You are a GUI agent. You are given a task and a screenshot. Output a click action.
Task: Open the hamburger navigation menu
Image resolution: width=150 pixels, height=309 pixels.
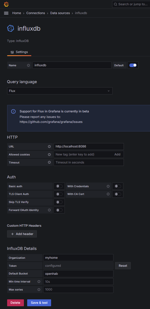[6, 13]
